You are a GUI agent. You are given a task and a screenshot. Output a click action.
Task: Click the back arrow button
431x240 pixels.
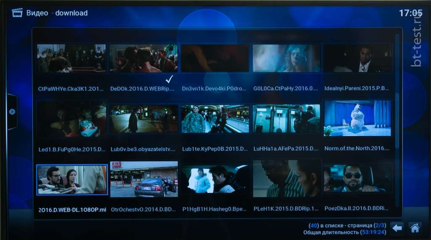tap(396, 228)
